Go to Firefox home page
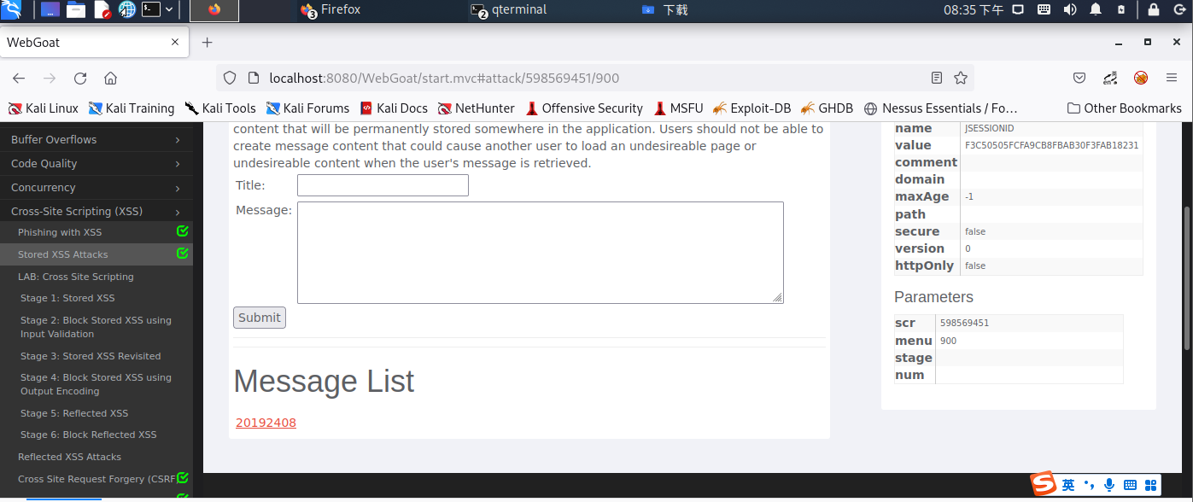 coord(110,78)
